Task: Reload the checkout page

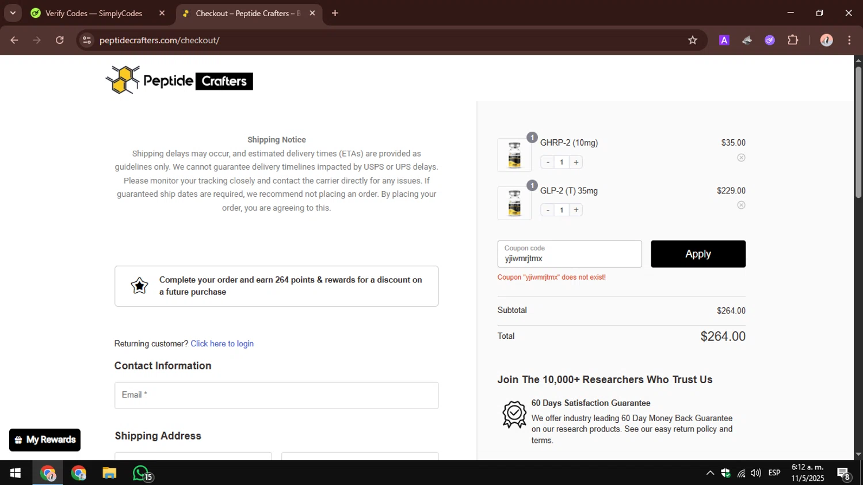Action: click(60, 40)
